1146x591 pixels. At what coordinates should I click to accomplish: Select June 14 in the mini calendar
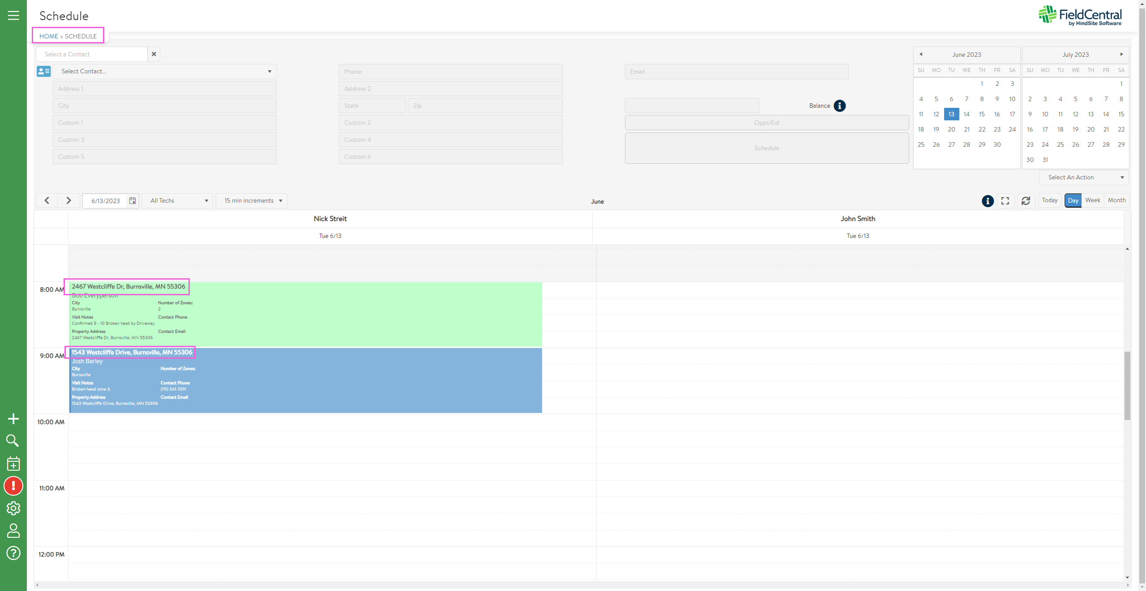pyautogui.click(x=966, y=114)
